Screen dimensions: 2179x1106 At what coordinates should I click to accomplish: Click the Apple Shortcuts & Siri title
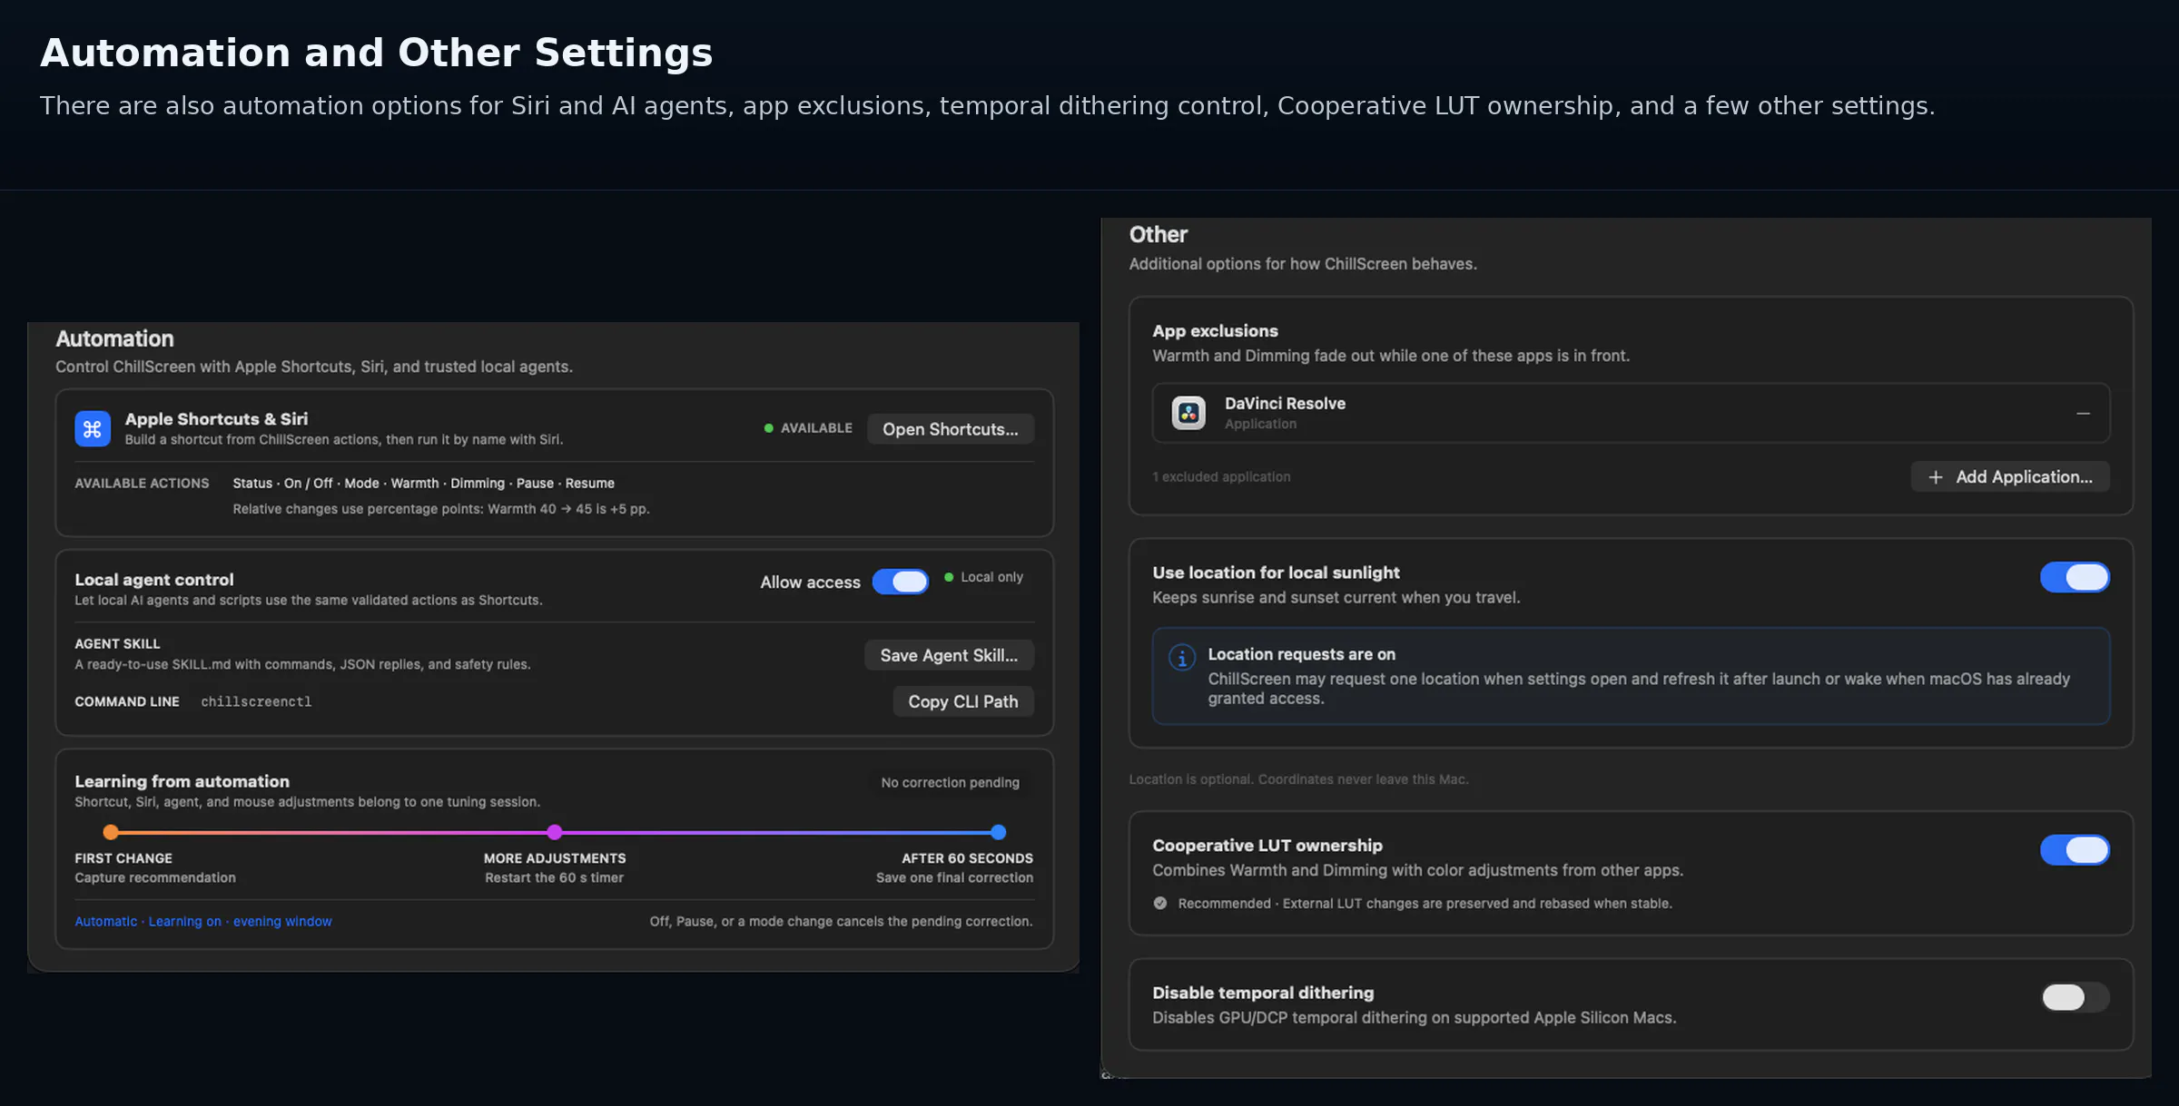pos(216,419)
